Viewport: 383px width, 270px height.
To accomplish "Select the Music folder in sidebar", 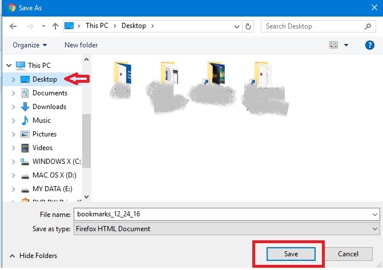I will click(x=41, y=120).
